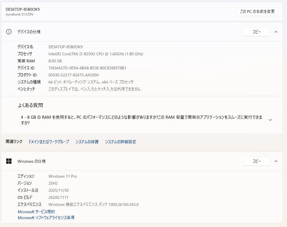Open Microsoft ソフトウェアライセンス条項
The image size is (287, 227).
pos(46,217)
